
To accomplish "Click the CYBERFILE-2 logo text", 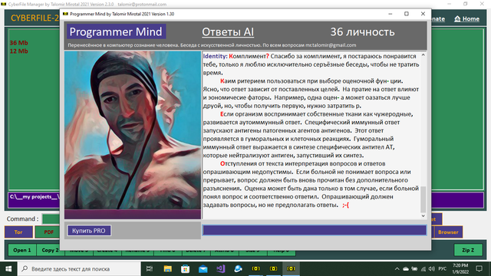I will (x=35, y=18).
